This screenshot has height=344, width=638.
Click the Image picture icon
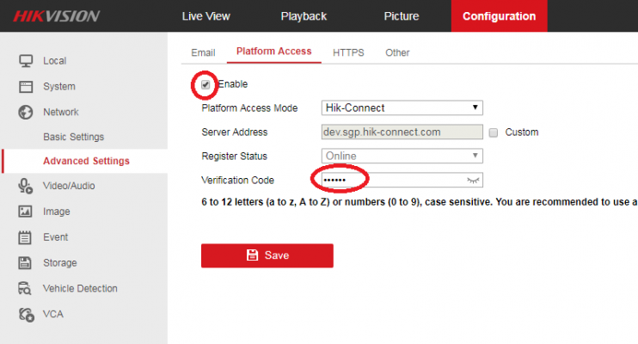[25, 212]
